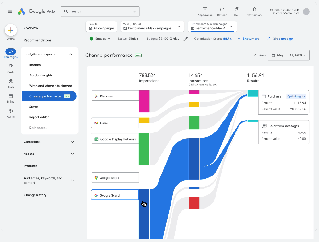This screenshot has width=319, height=242.
Task: Go back to All campaigns
Action: tap(102, 26)
